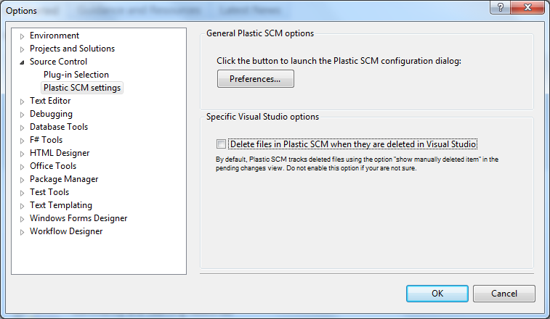Expand the Windows Forms Designer node
The width and height of the screenshot is (550, 319).
(23, 219)
